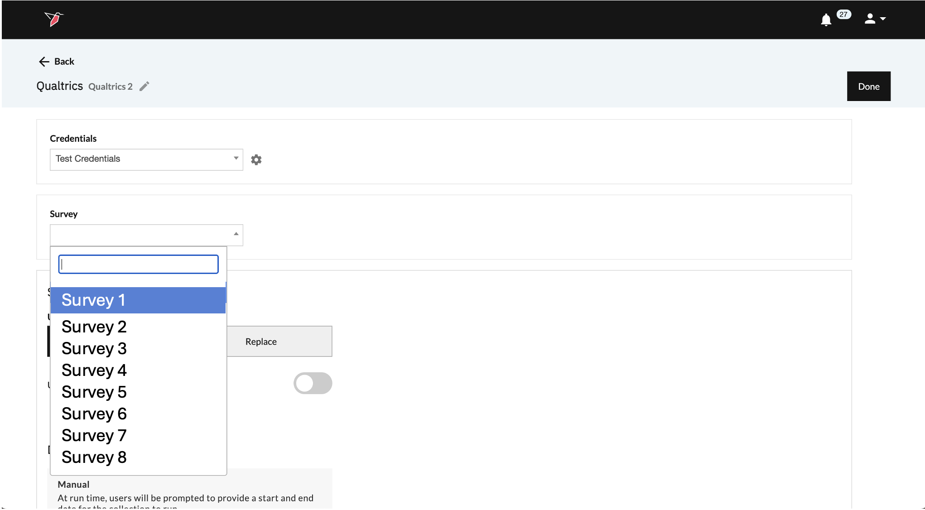
Task: Collapse the Survey dropdown arrow
Action: 236,234
